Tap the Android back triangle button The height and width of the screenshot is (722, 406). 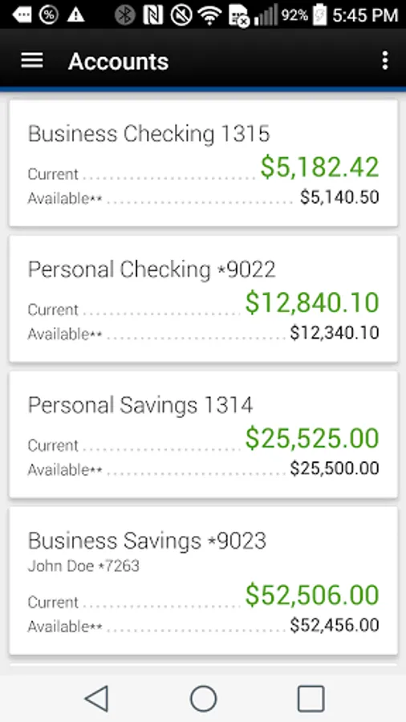(x=96, y=698)
